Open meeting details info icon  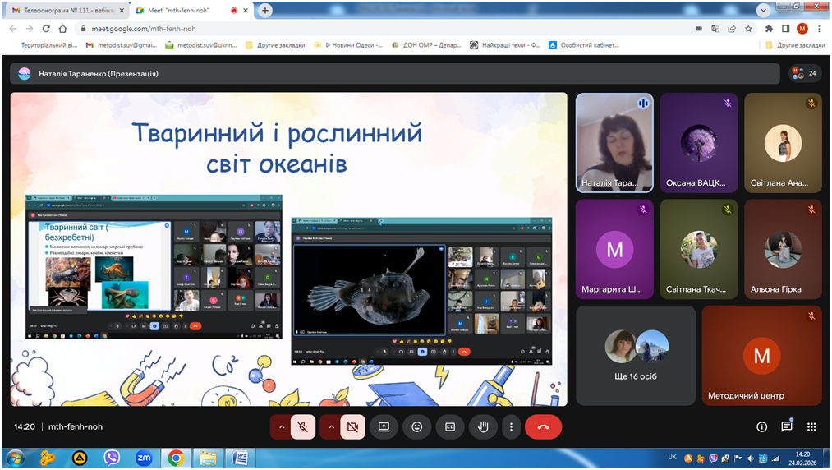pos(761,427)
